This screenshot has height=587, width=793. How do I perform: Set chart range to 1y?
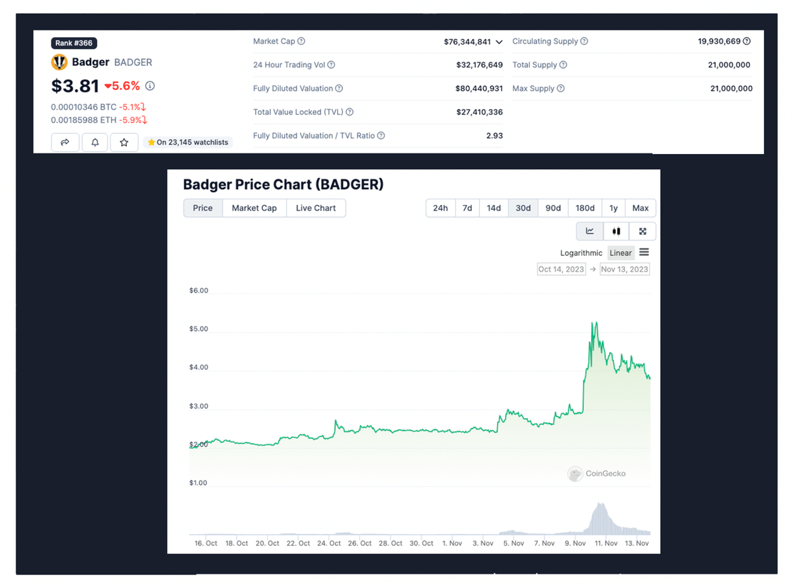[x=613, y=208]
